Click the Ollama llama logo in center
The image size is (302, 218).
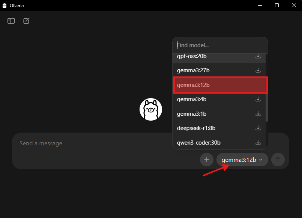click(x=151, y=109)
